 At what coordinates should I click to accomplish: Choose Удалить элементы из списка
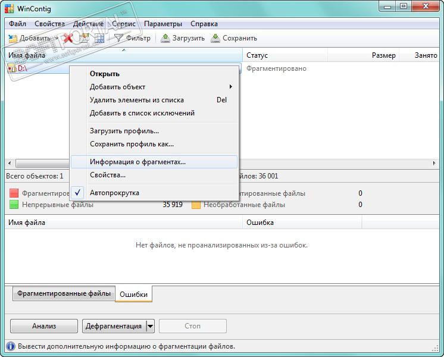[x=154, y=99]
